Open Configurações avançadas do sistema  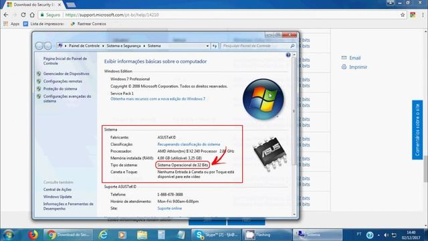pos(67,98)
